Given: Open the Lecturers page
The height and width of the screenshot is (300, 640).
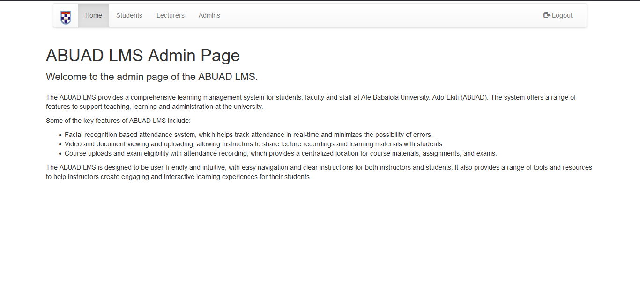Looking at the screenshot, I should [x=171, y=15].
